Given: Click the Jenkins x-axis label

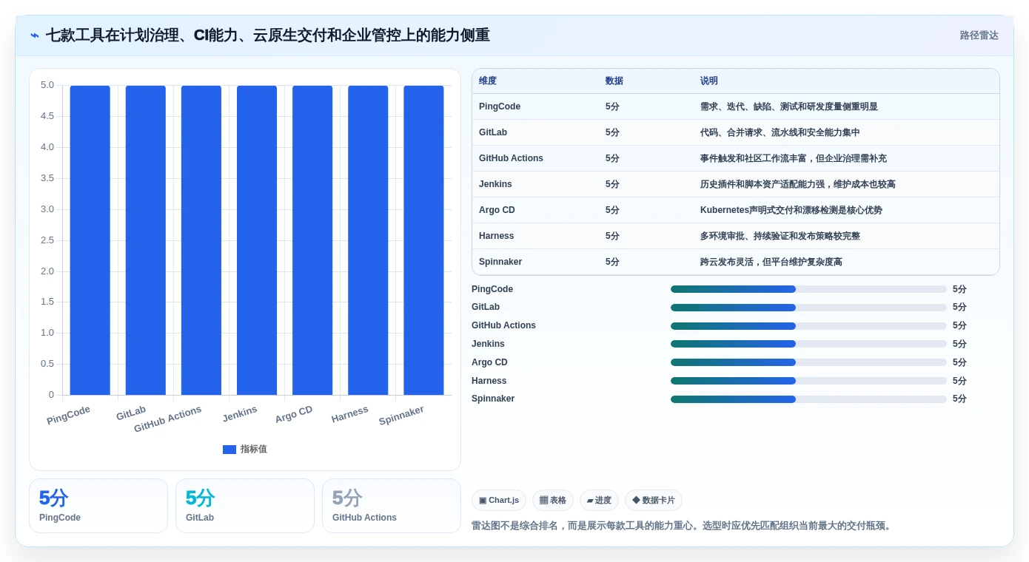Looking at the screenshot, I should [x=240, y=414].
